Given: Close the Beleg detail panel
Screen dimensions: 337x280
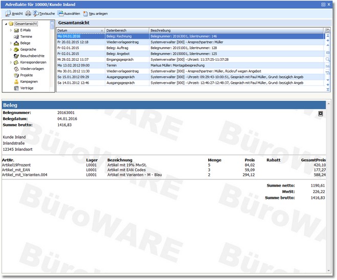Looking at the screenshot, I should point(320,113).
